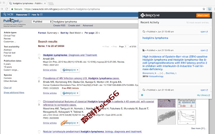Open Prevalence of HIV Infection article
This screenshot has height=134, width=215.
point(81,78)
